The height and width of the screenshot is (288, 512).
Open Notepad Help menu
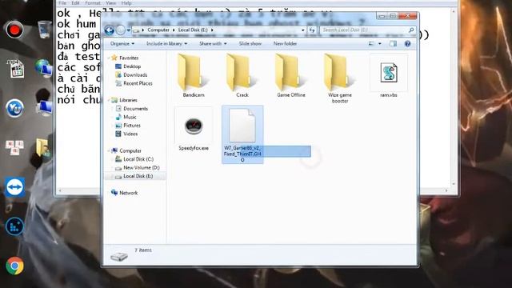[x=126, y=3]
